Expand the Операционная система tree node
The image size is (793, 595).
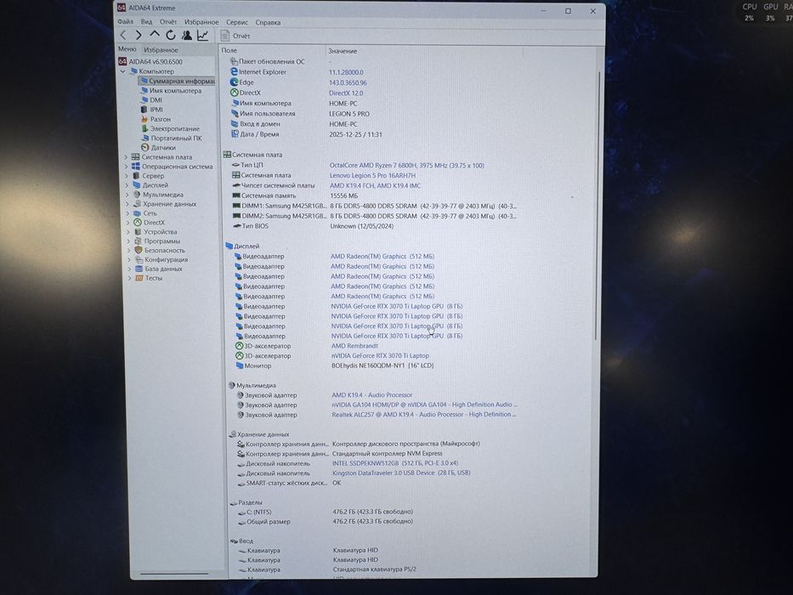[x=127, y=167]
